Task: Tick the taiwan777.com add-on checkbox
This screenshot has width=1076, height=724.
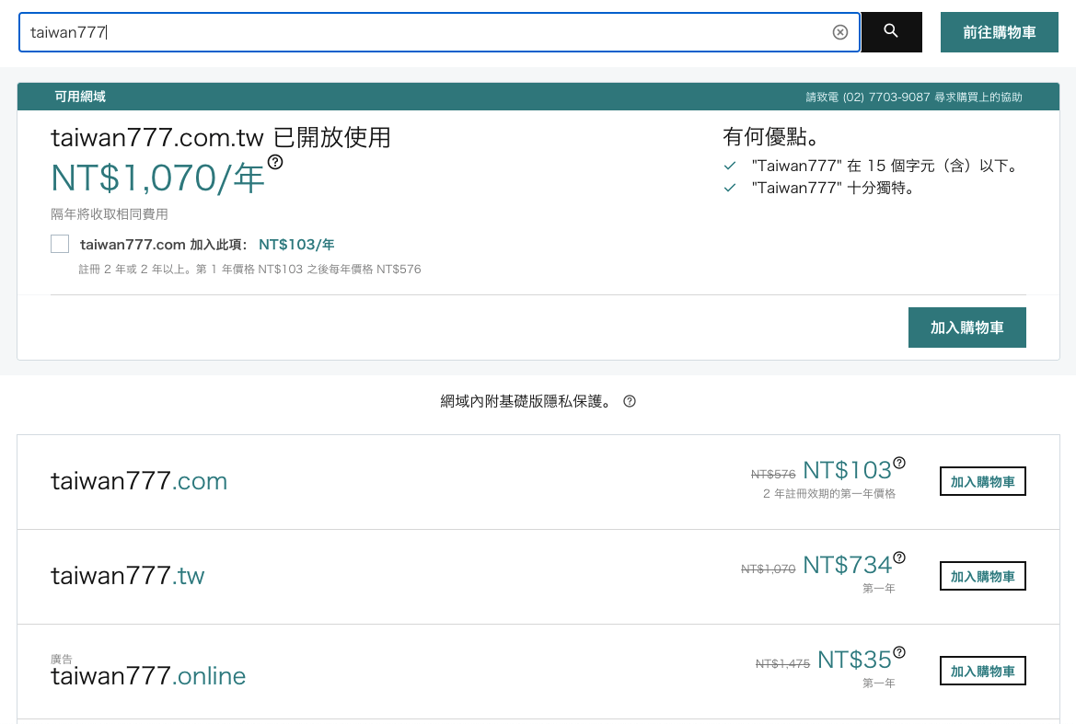Action: (60, 244)
